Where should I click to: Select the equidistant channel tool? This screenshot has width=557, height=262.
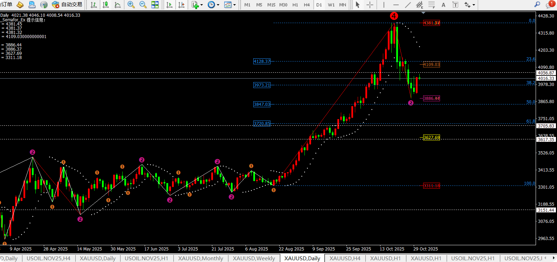(420, 5)
